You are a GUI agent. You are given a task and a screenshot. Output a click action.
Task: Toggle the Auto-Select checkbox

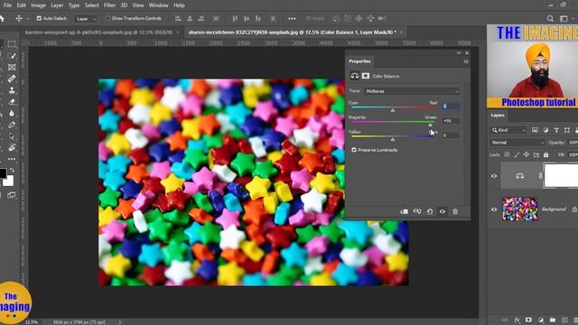point(39,18)
